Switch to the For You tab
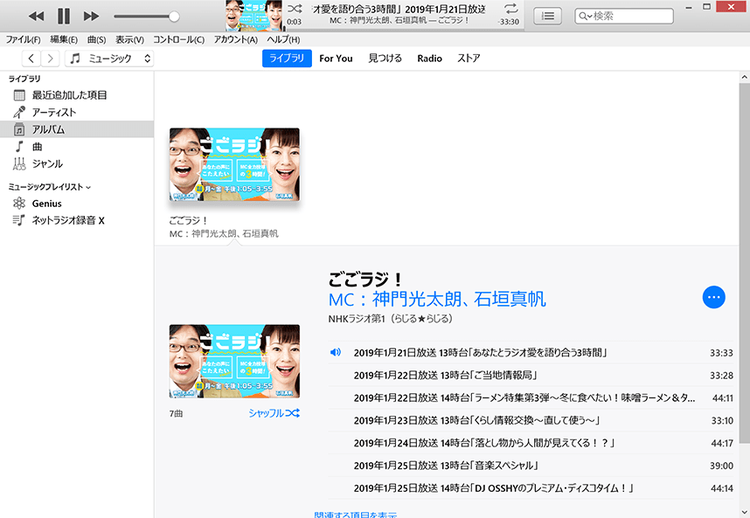Screen dimensions: 750x518 (x=336, y=59)
